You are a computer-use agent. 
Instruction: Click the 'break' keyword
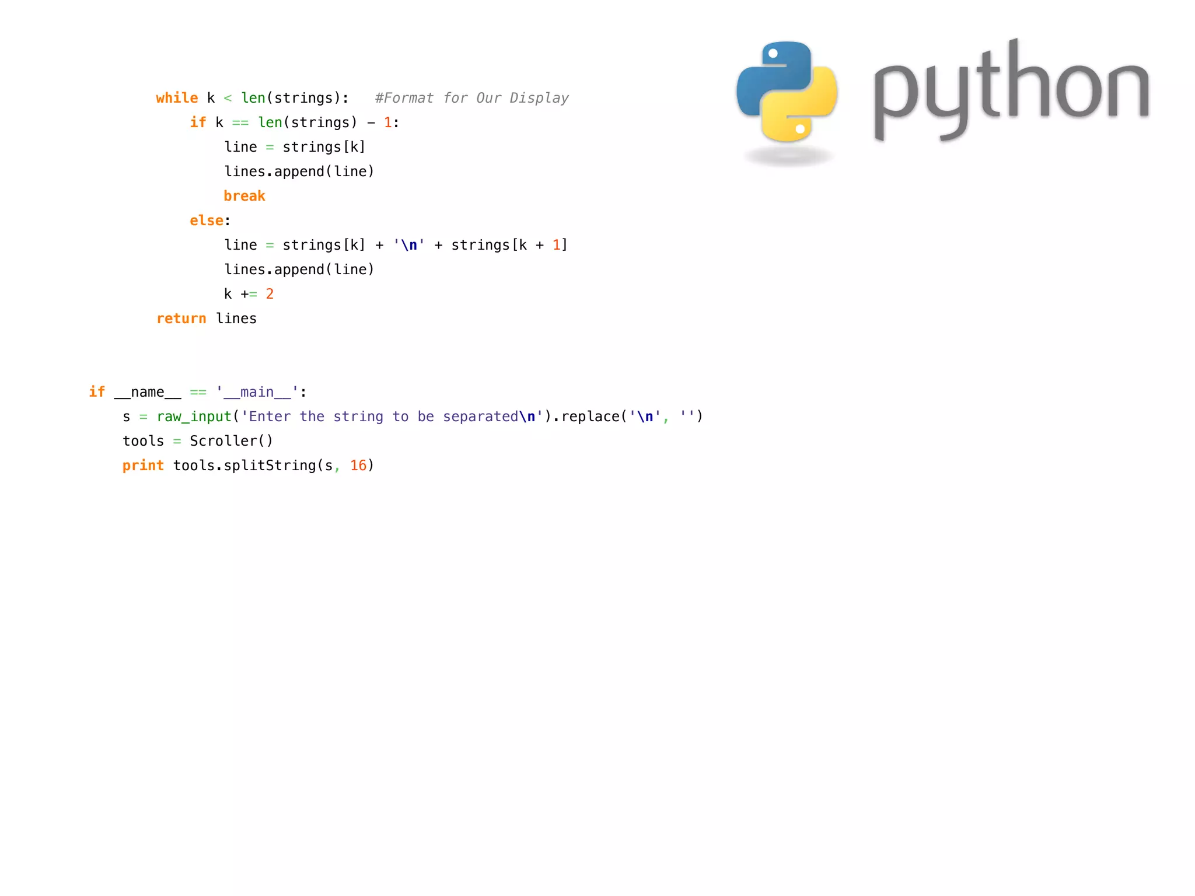[x=244, y=196]
